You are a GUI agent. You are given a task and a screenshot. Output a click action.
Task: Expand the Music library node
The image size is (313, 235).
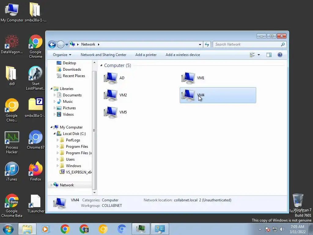tap(54, 102)
